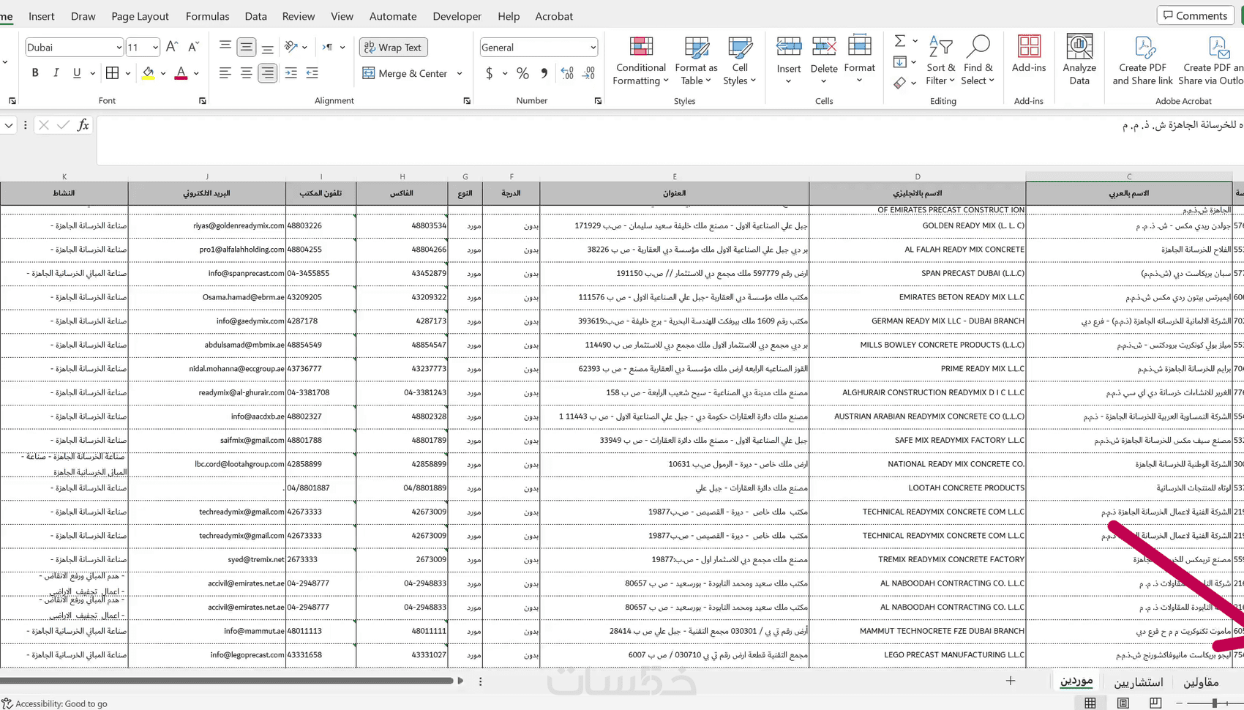Screen dimensions: 1244x710
Task: Click Insert cells button
Action: point(789,60)
